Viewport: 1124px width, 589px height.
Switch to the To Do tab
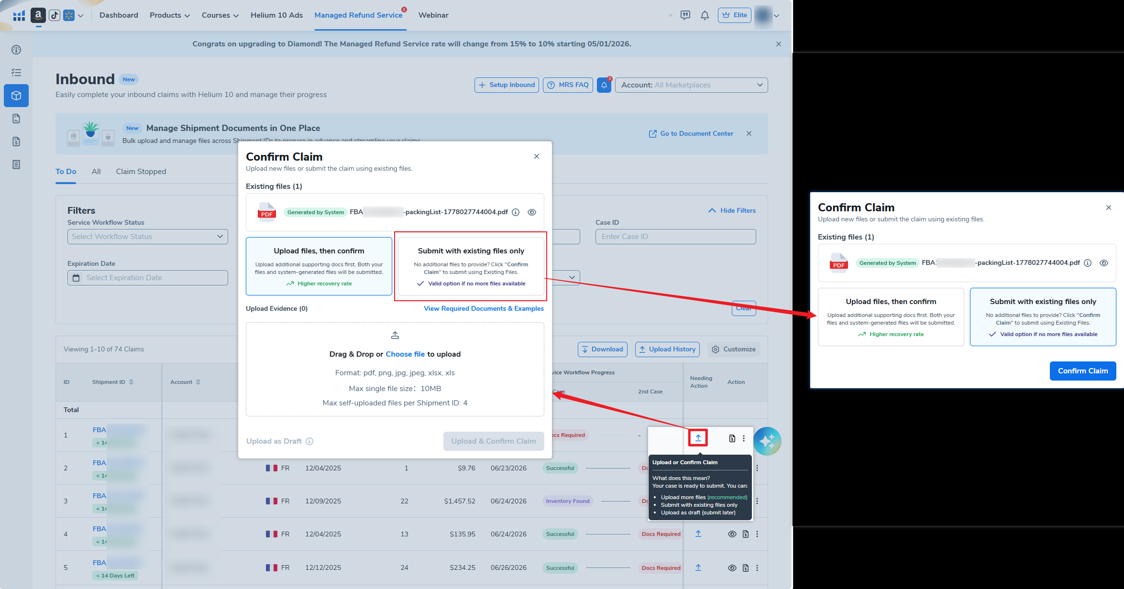click(66, 172)
